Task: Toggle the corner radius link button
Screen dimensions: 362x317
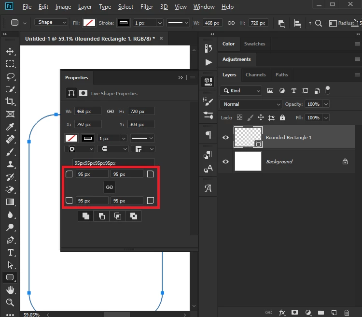Action: click(x=110, y=187)
